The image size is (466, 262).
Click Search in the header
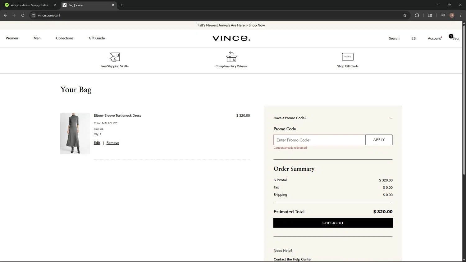coord(394,38)
